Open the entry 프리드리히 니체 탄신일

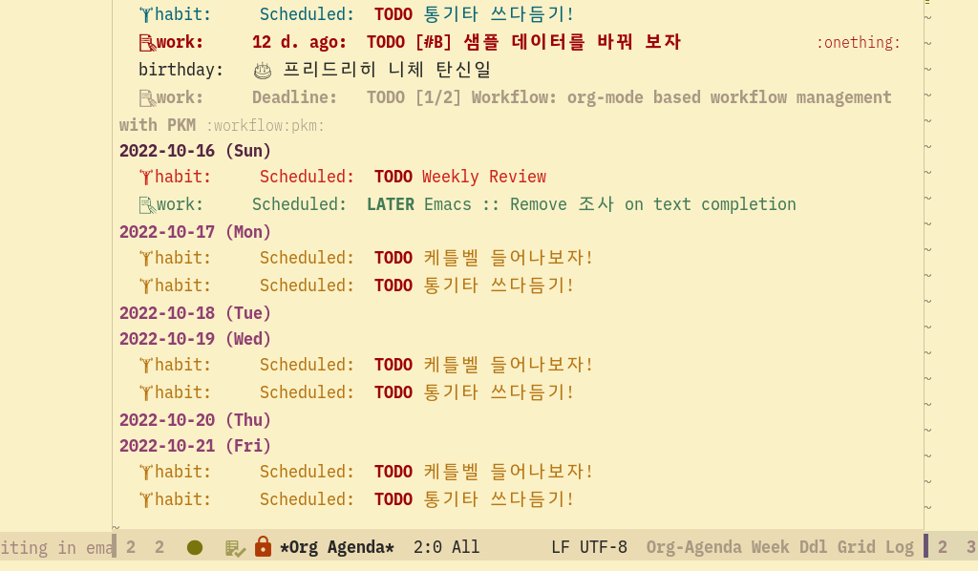(x=388, y=70)
